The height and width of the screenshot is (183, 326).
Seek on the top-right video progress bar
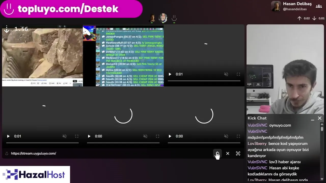tap(204, 81)
